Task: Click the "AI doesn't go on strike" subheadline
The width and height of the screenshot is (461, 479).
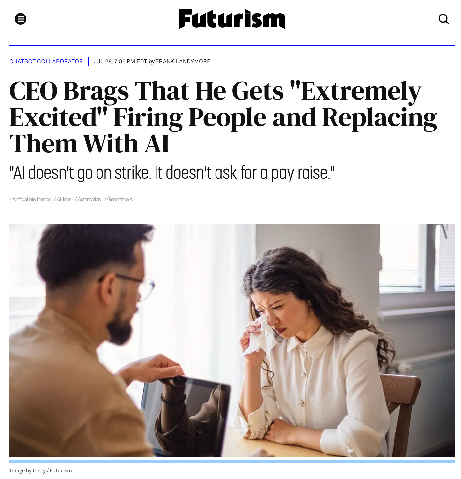Action: click(172, 173)
